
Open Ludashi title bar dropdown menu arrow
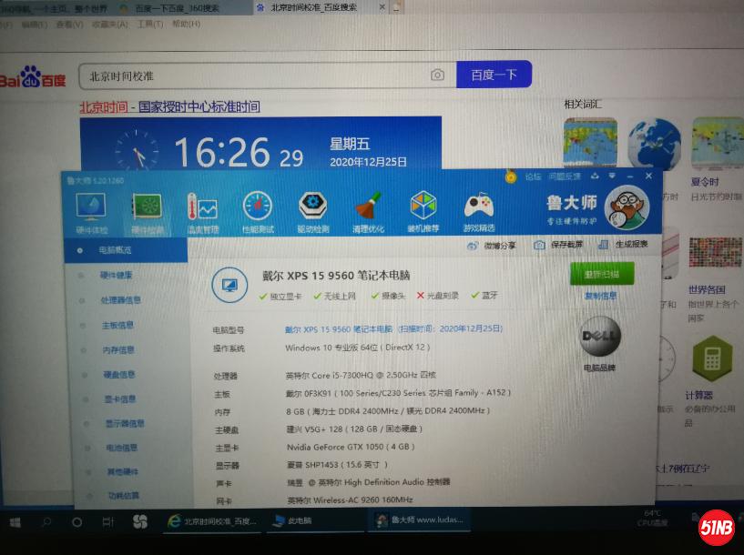(x=612, y=177)
